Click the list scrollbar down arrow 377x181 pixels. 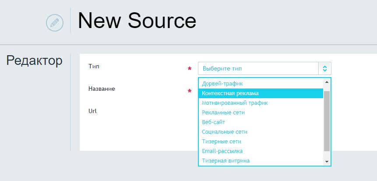[x=327, y=162]
